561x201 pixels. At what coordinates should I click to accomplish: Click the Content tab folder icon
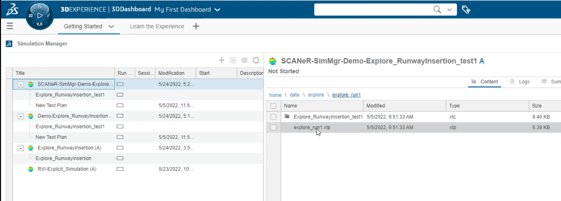[x=474, y=81]
